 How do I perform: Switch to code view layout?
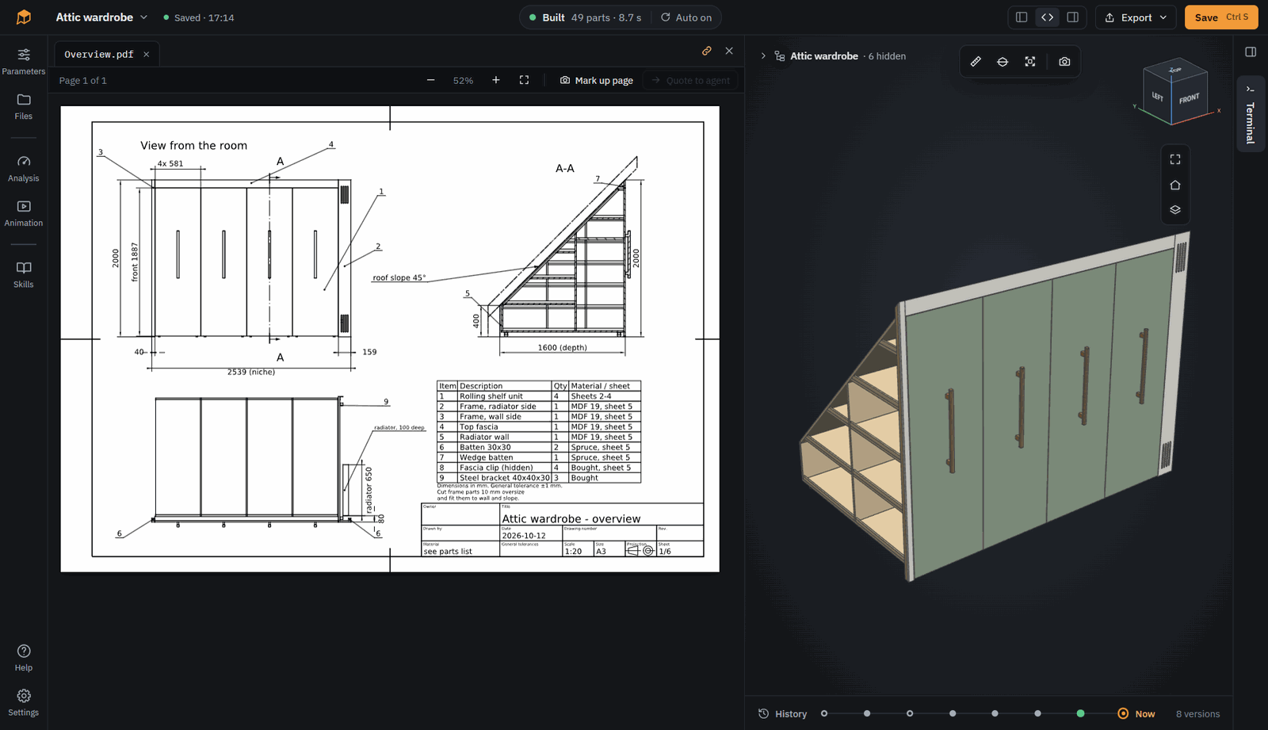click(1047, 17)
